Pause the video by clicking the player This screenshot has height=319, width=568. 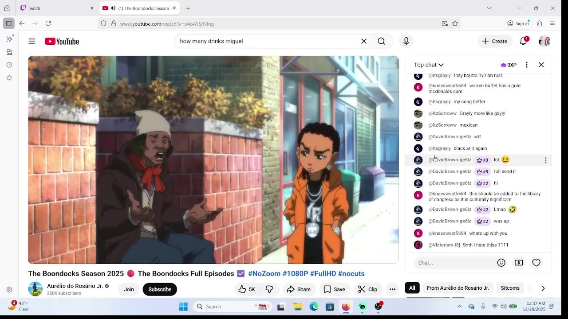(213, 159)
